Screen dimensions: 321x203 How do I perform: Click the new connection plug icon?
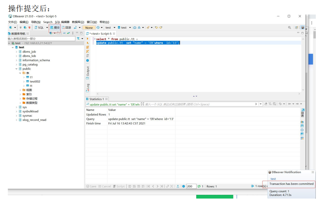tap(11, 28)
